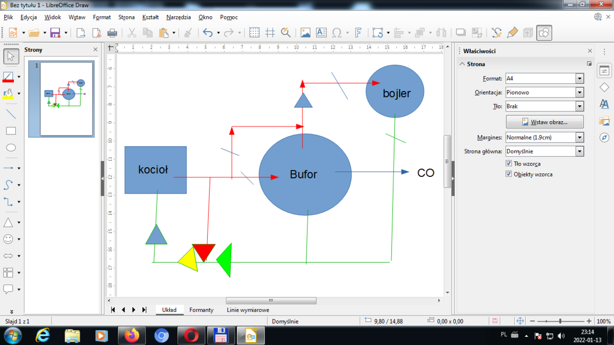The image size is (614, 345).
Task: Open the Insert Image tool
Action: pos(305,33)
